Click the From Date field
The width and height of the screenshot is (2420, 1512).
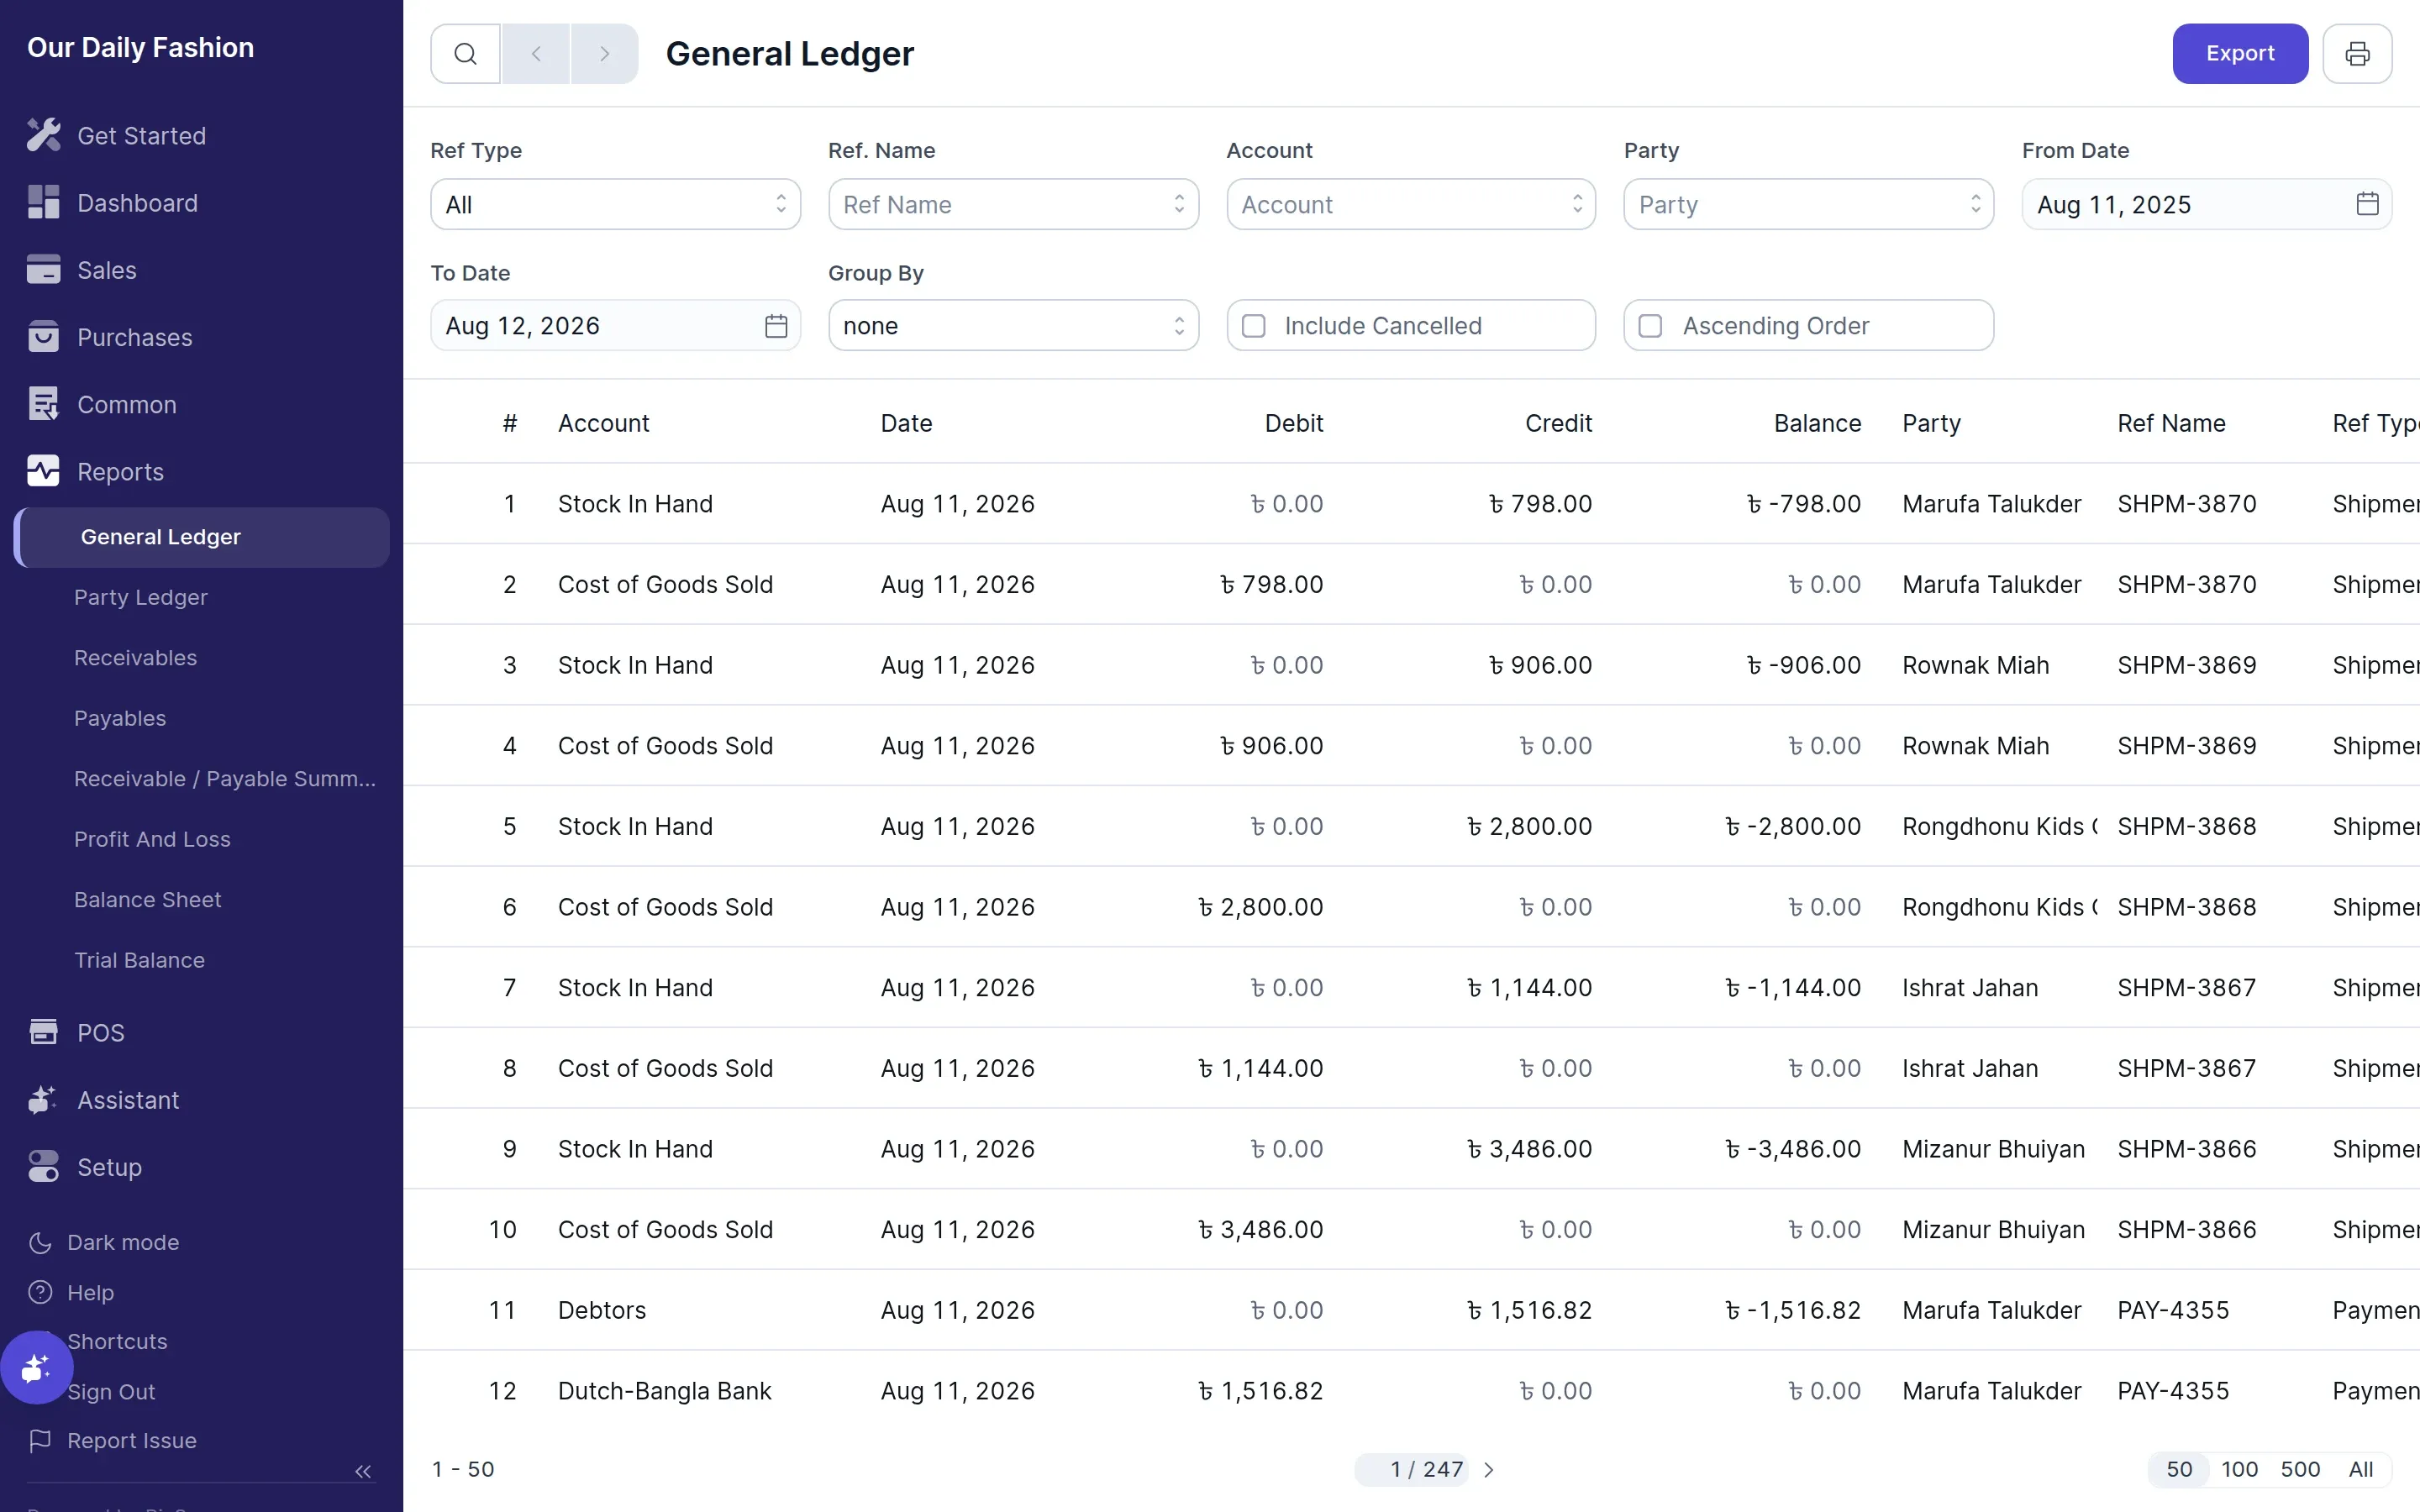(x=2207, y=204)
